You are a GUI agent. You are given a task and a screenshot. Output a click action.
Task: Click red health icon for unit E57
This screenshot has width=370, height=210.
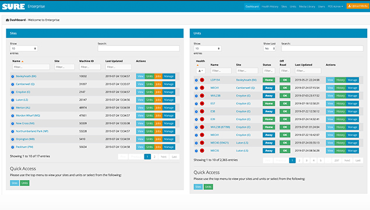point(202,104)
